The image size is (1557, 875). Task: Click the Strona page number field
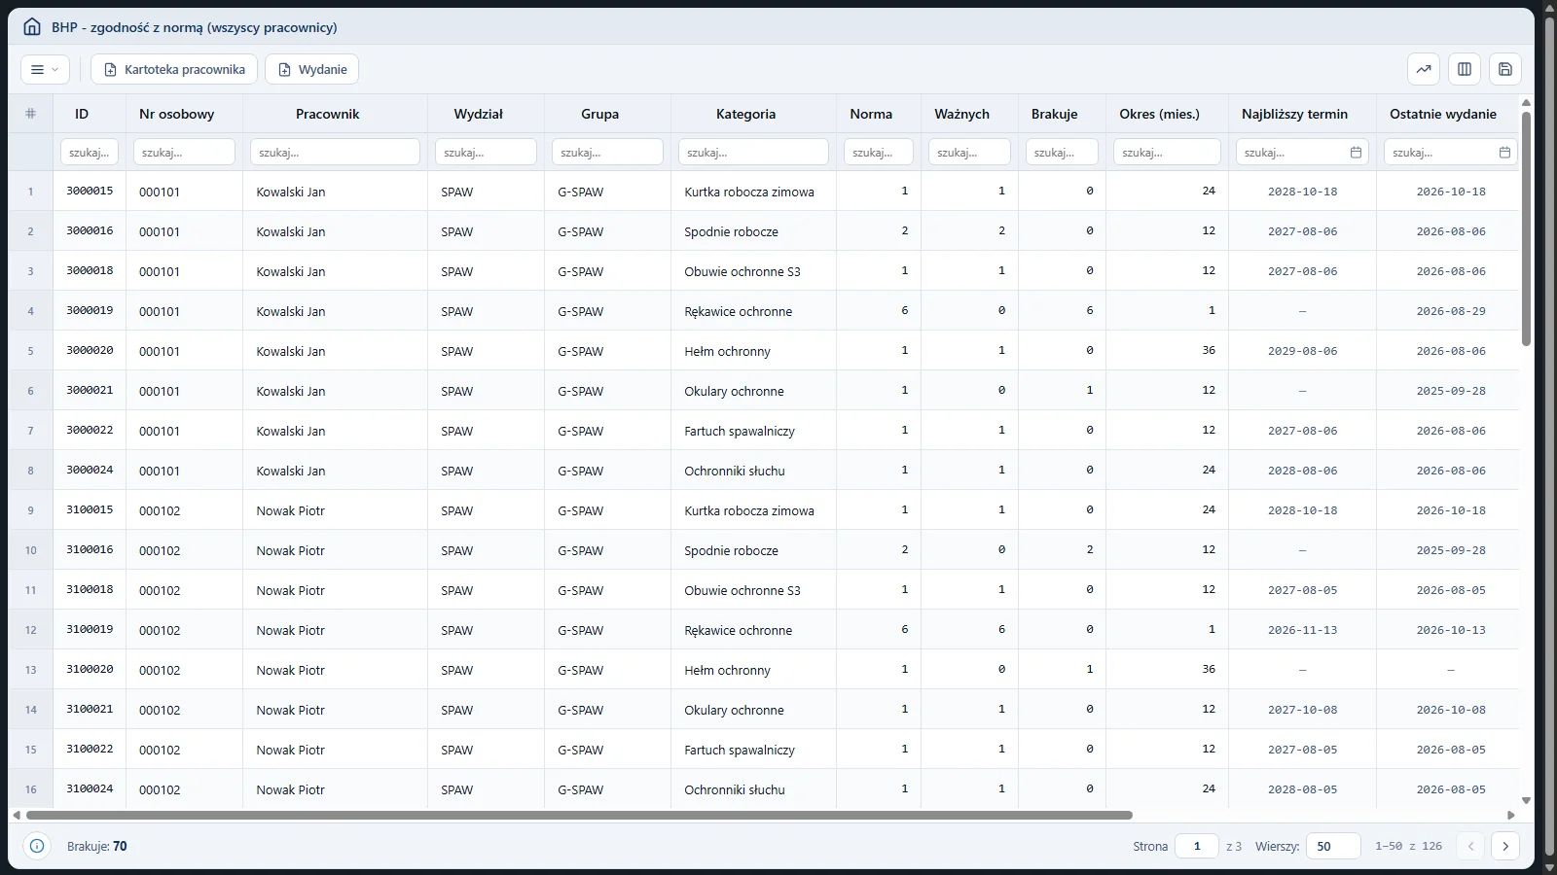1197,846
